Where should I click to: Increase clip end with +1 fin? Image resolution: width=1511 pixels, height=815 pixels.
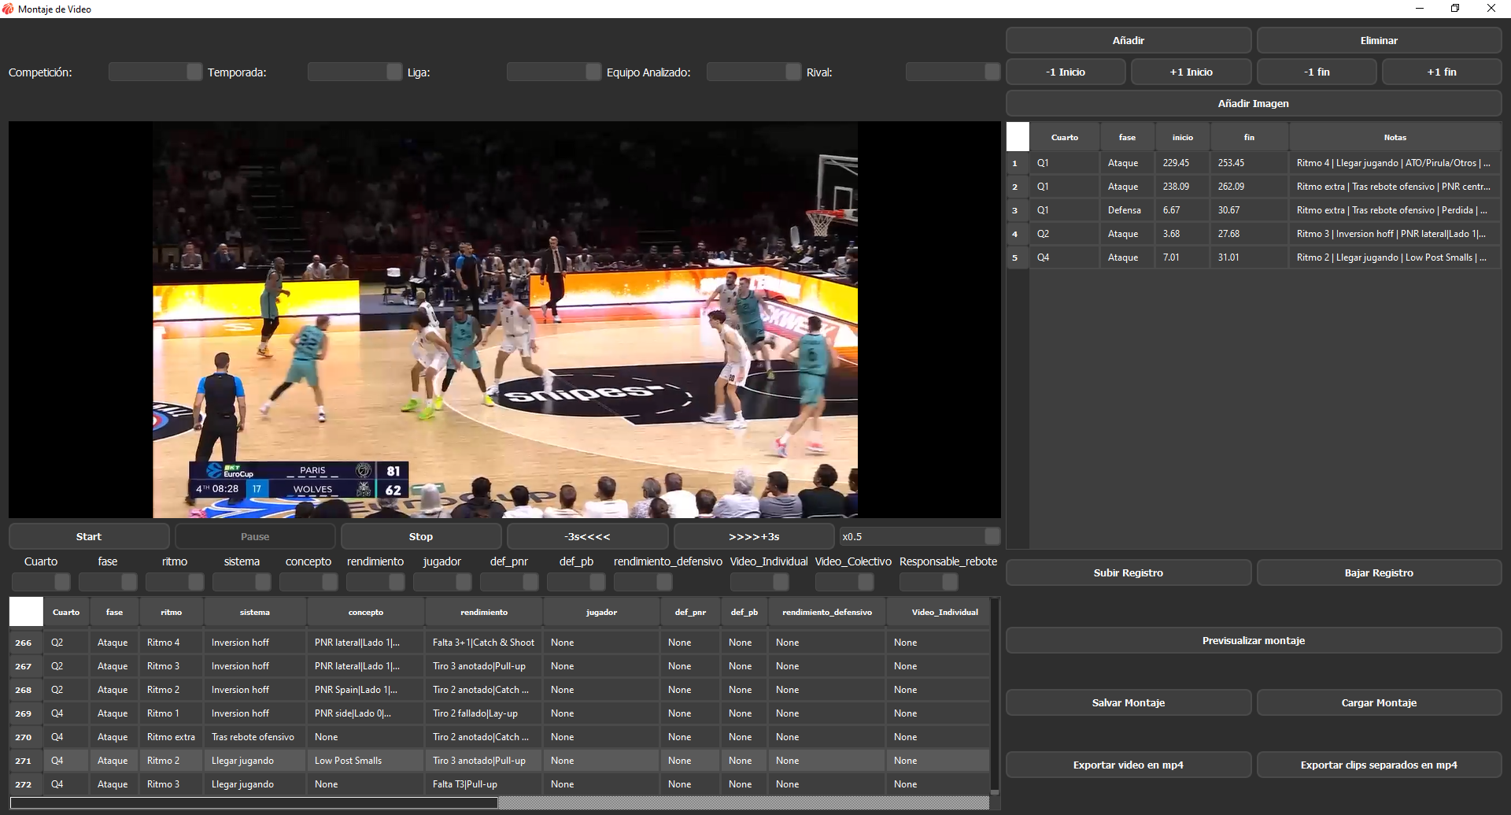tap(1441, 72)
